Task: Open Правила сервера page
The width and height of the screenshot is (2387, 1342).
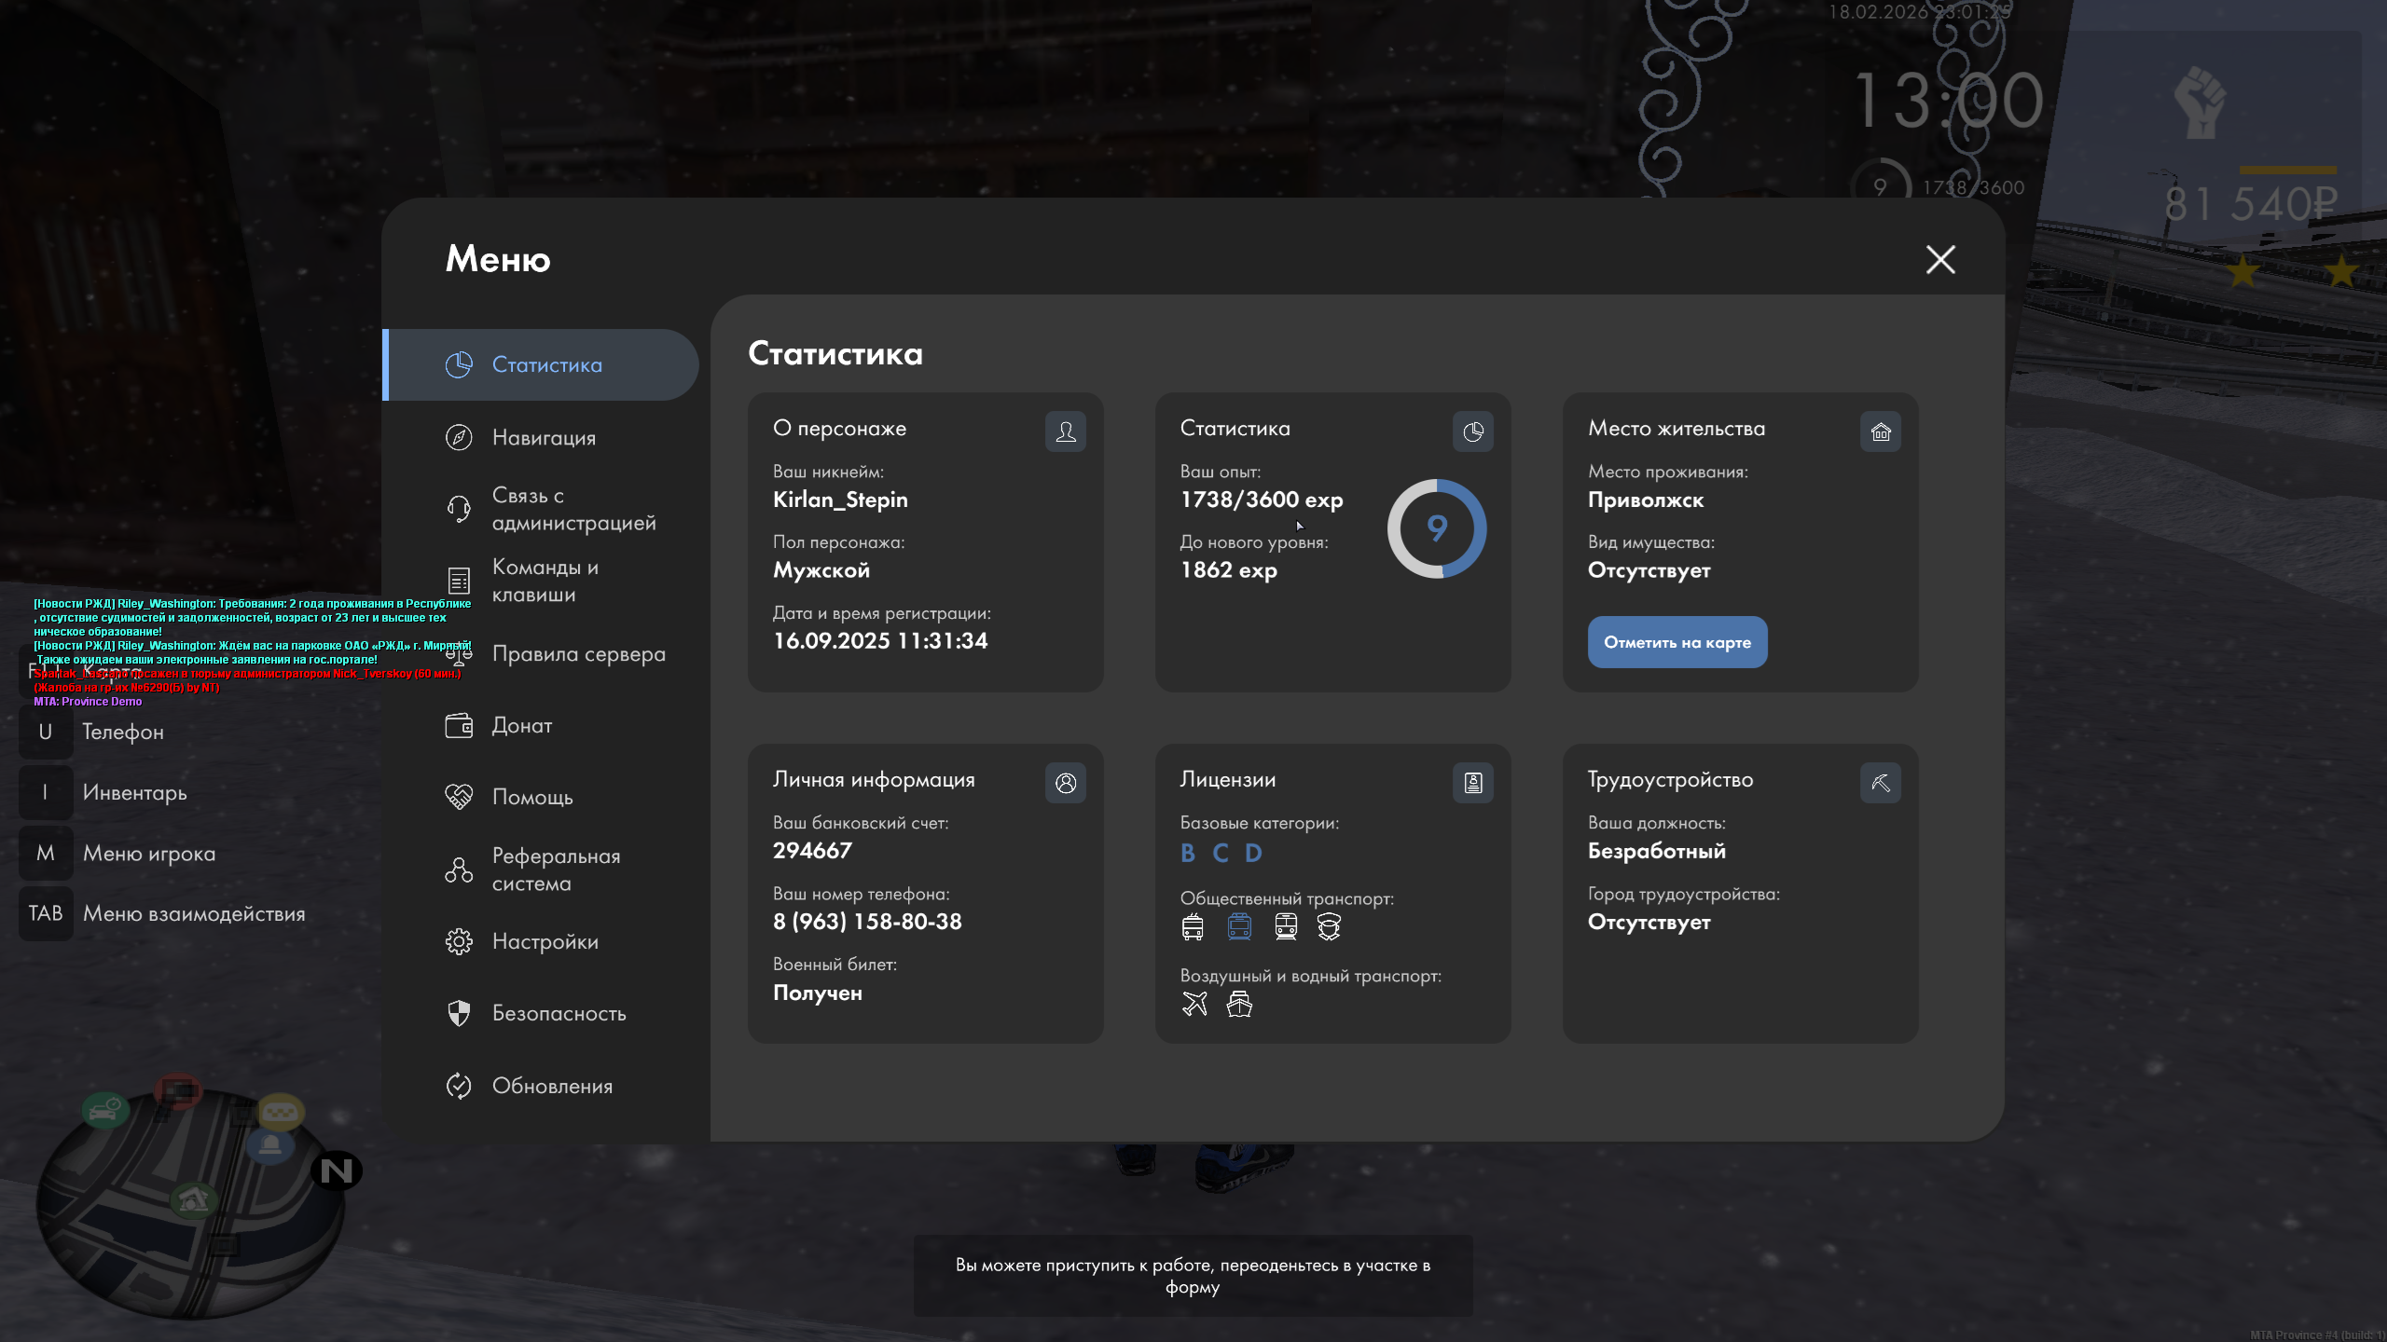Action: click(x=578, y=653)
